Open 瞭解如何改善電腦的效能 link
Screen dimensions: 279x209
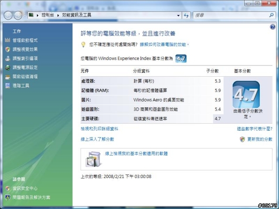164,44
